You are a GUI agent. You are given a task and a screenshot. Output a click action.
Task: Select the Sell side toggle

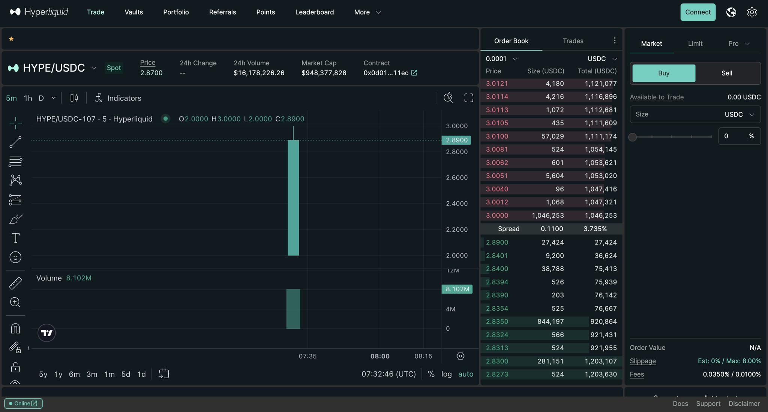(x=727, y=73)
